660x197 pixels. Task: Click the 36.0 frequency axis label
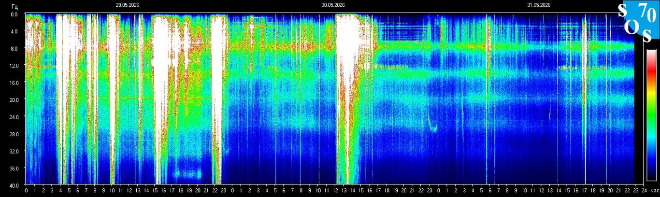(x=14, y=168)
